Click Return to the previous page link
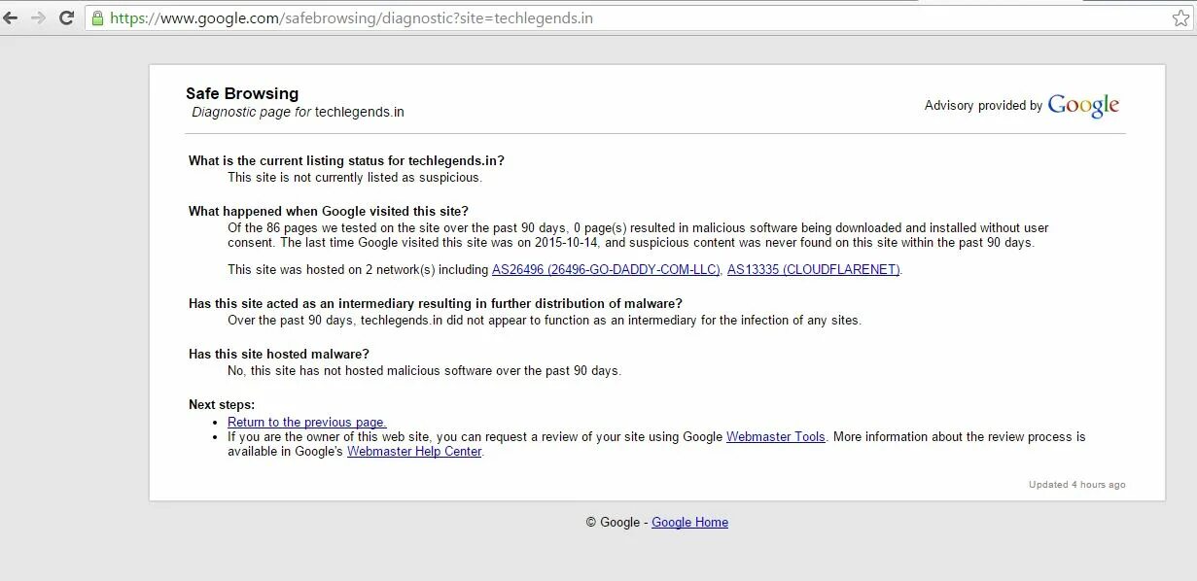The height and width of the screenshot is (581, 1197). click(x=307, y=422)
